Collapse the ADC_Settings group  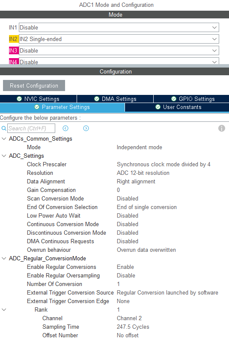4,156
